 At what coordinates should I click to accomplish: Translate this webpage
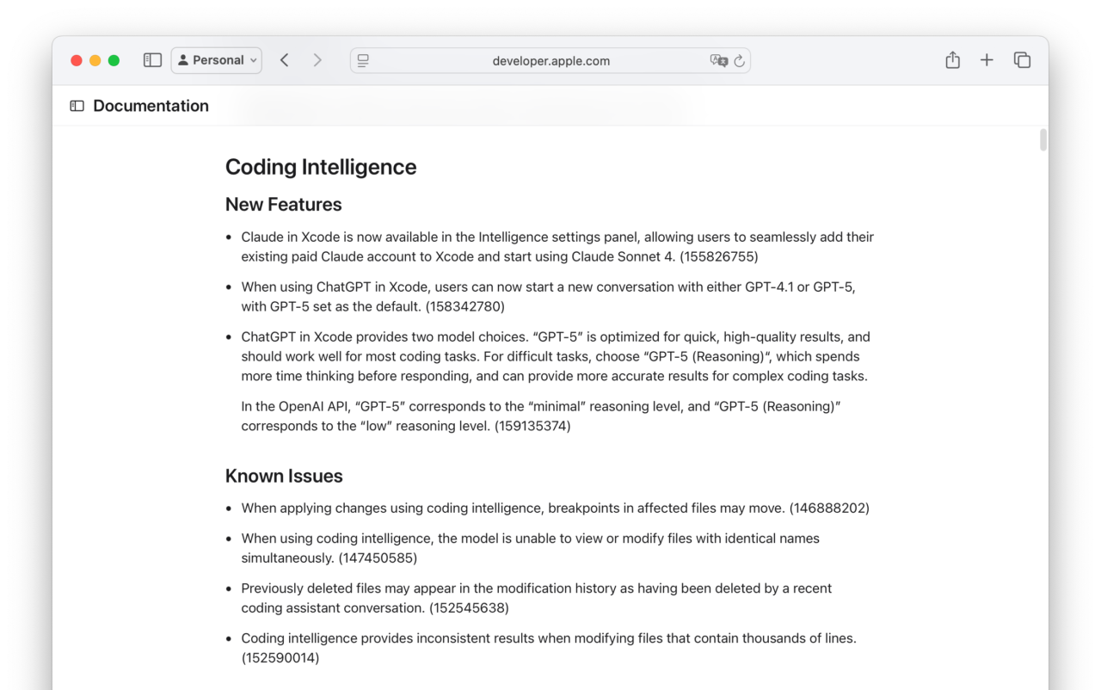point(719,60)
